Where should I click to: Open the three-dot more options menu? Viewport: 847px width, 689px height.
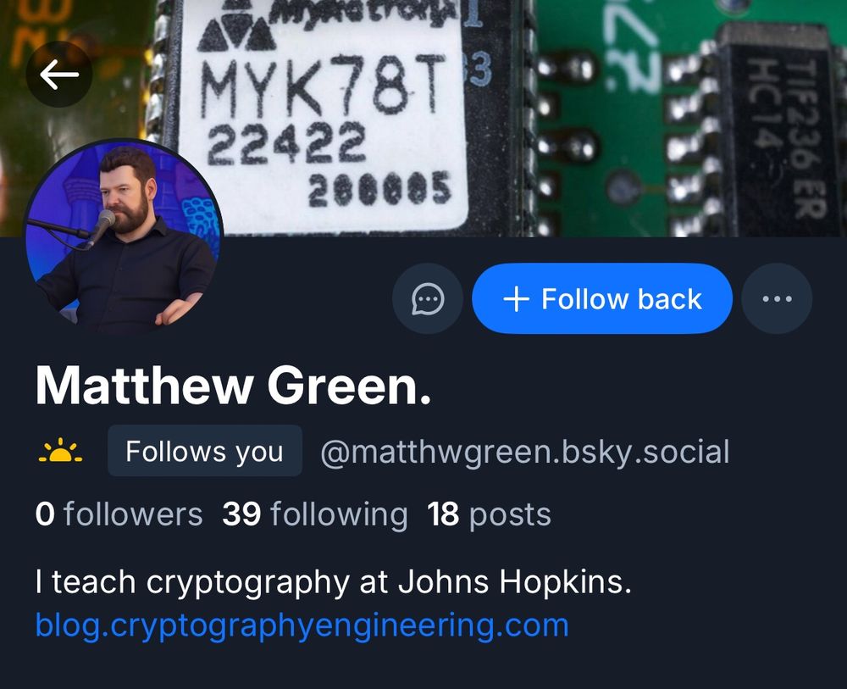tap(777, 298)
